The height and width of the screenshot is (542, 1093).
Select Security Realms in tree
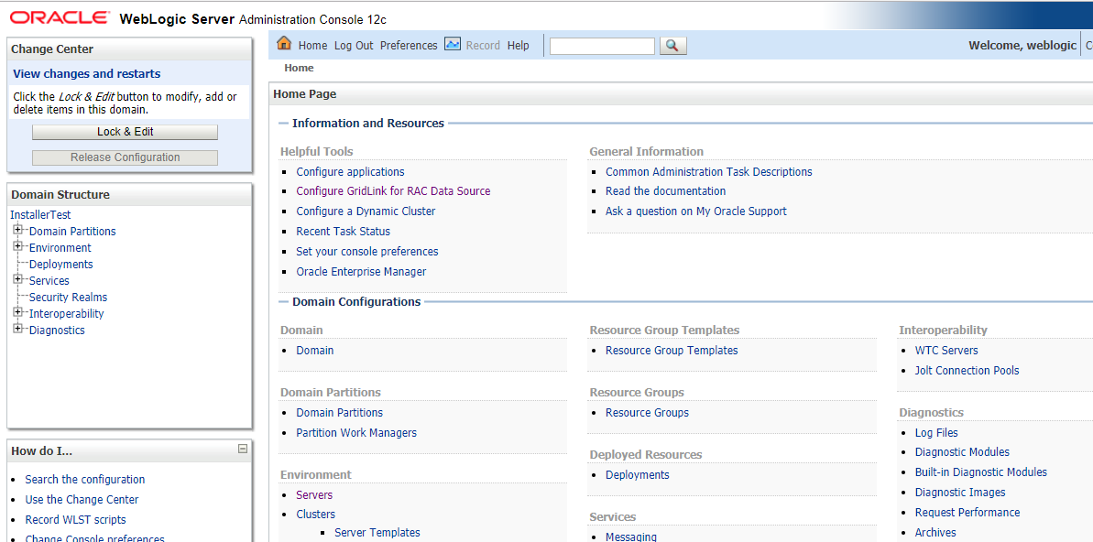tap(69, 297)
